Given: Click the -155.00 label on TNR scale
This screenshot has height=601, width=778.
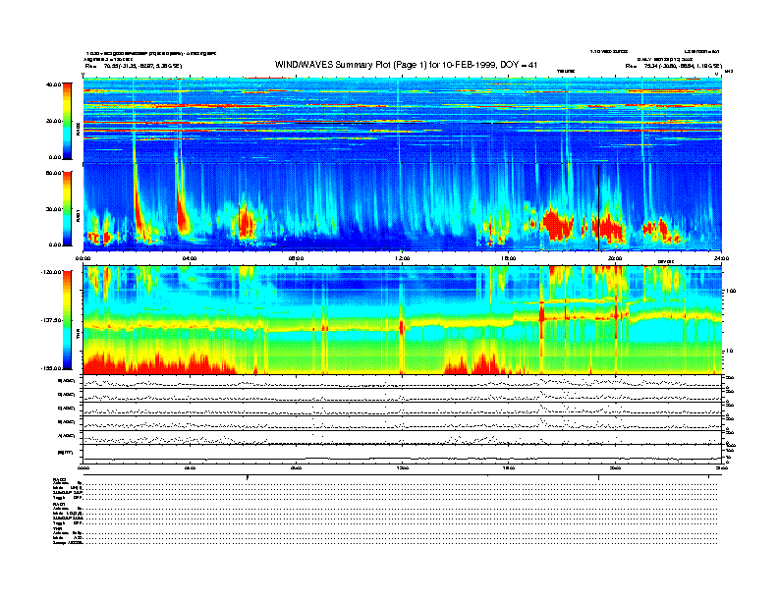Looking at the screenshot, I should [51, 368].
